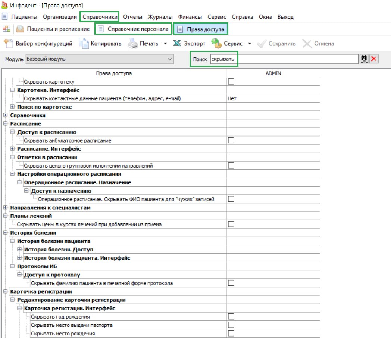Click the Поиск text field
The image size is (391, 338).
[284, 59]
